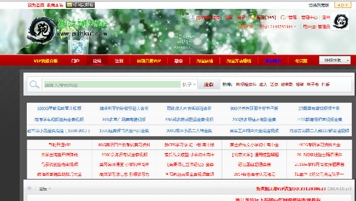Click the home icon in breadcrumb
The image size is (356, 201).
tap(29, 188)
